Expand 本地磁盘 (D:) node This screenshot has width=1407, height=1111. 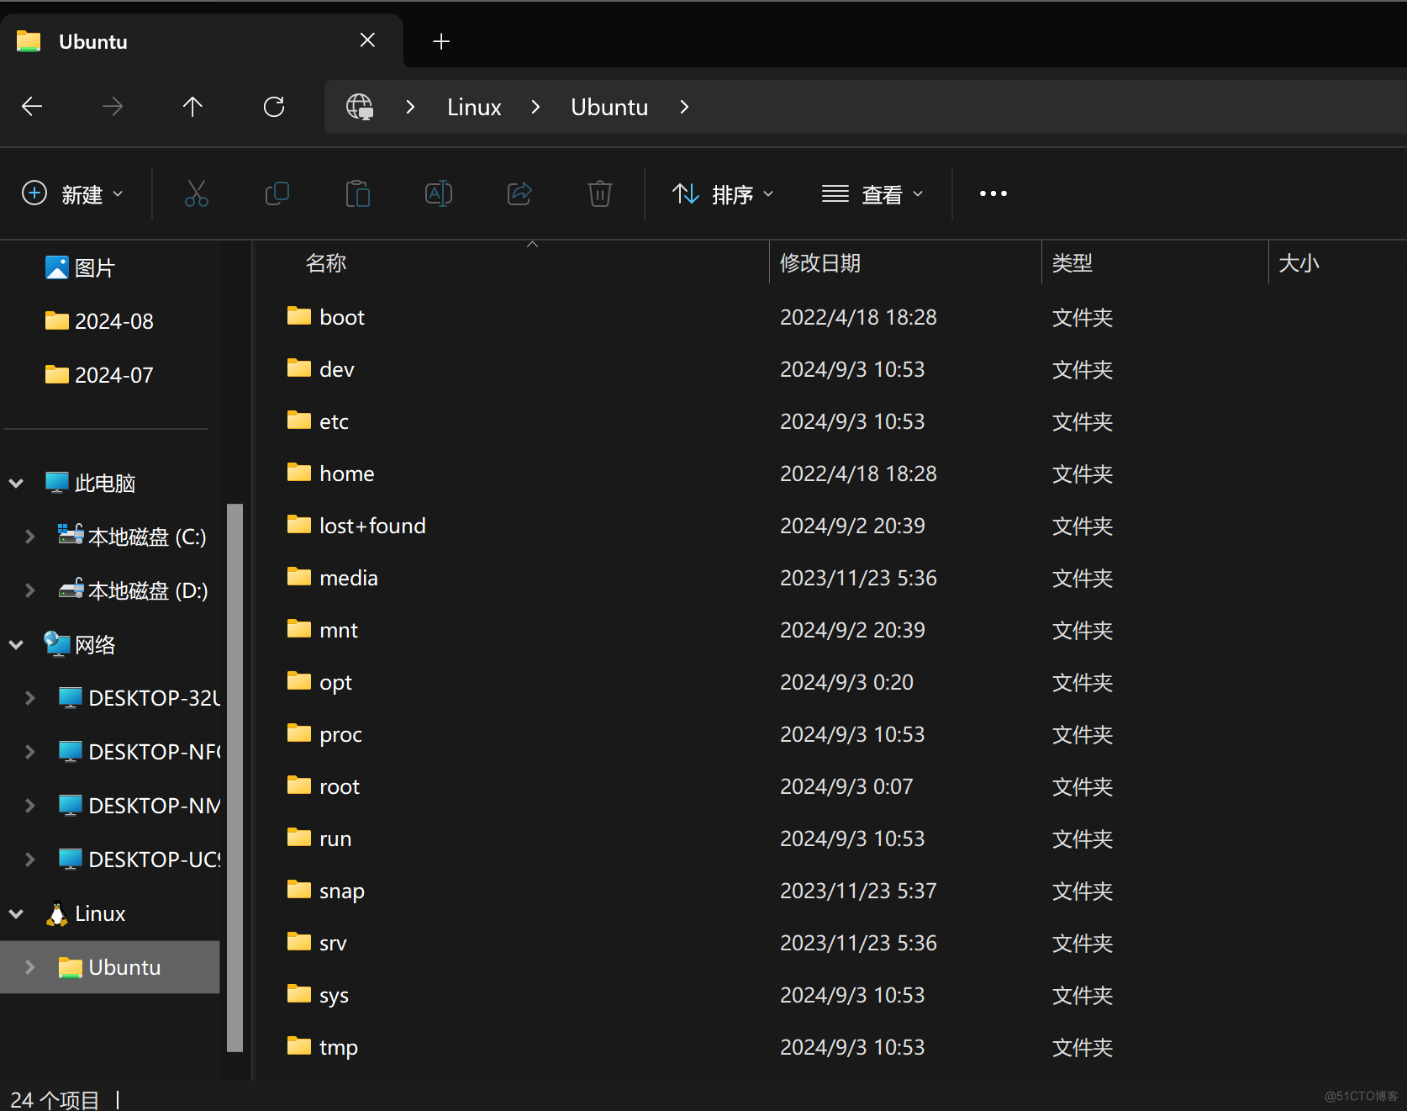pos(29,590)
